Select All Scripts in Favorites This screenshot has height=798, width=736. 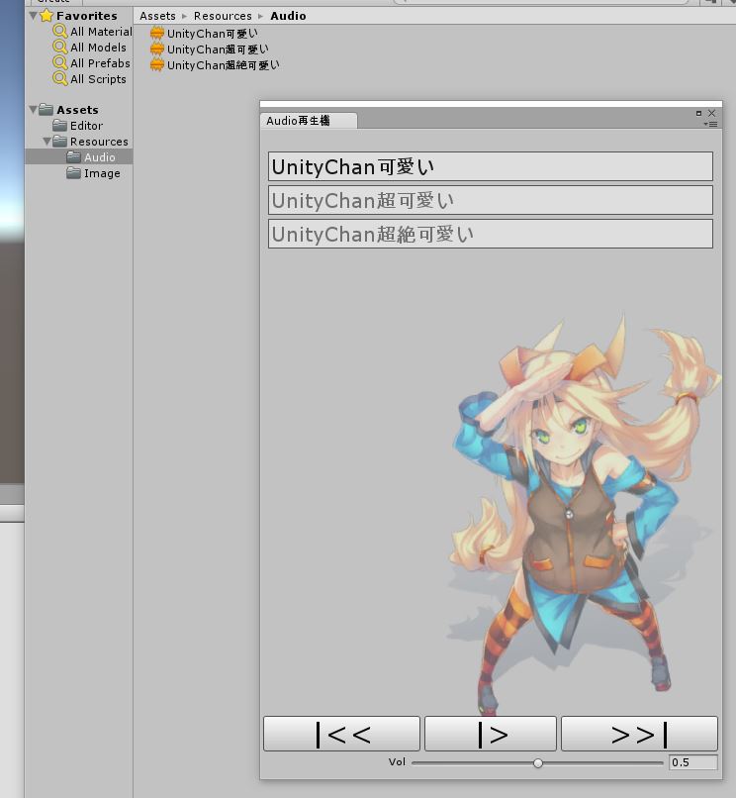pyautogui.click(x=98, y=79)
